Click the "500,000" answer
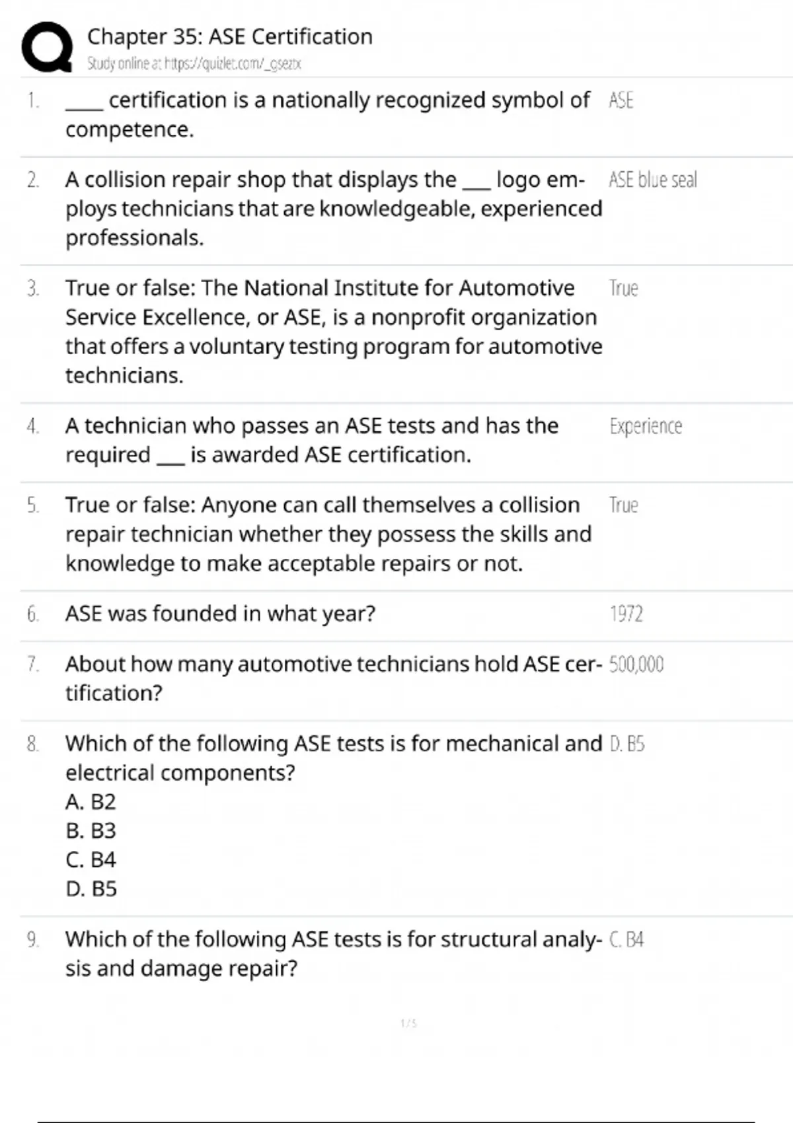This screenshot has width=793, height=1123. [636, 664]
